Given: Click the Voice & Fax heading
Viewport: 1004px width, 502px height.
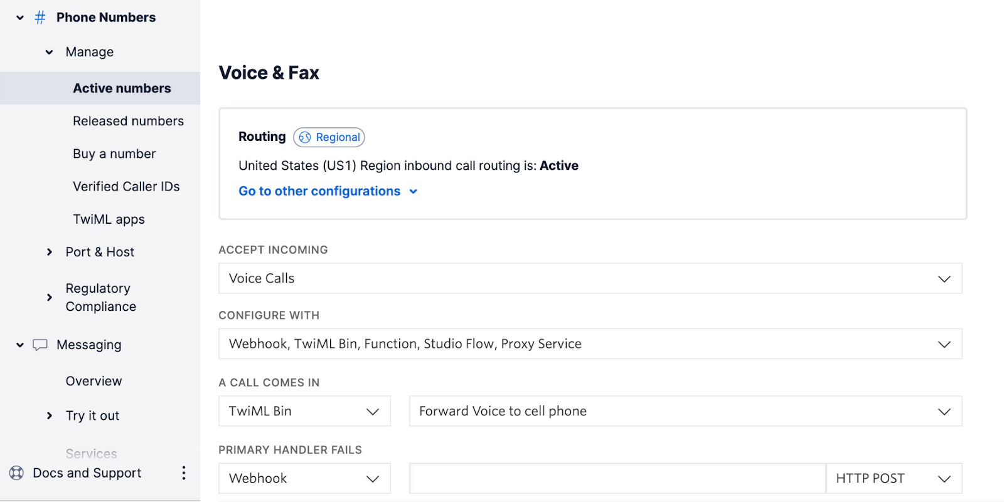Looking at the screenshot, I should coord(269,73).
